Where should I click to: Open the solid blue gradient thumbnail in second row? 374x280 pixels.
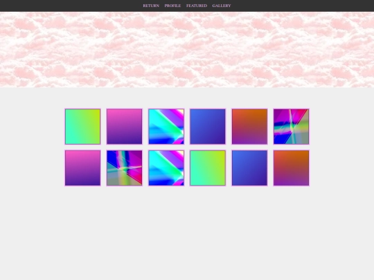point(249,168)
